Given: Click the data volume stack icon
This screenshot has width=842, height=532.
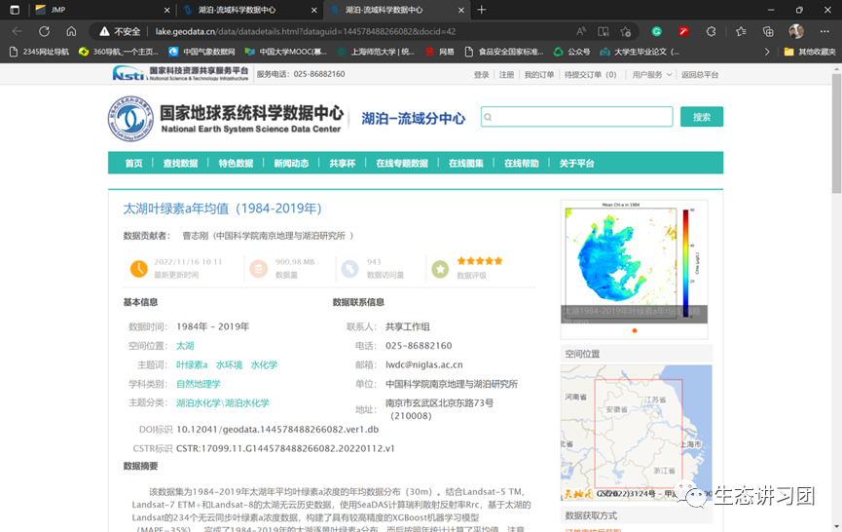Looking at the screenshot, I should point(258,268).
